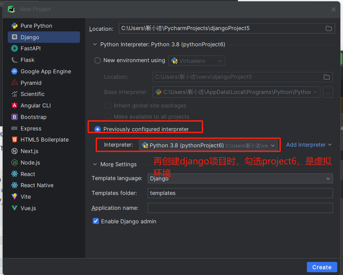Close the New Project dialog
The height and width of the screenshot is (275, 343).
[x=334, y=9]
